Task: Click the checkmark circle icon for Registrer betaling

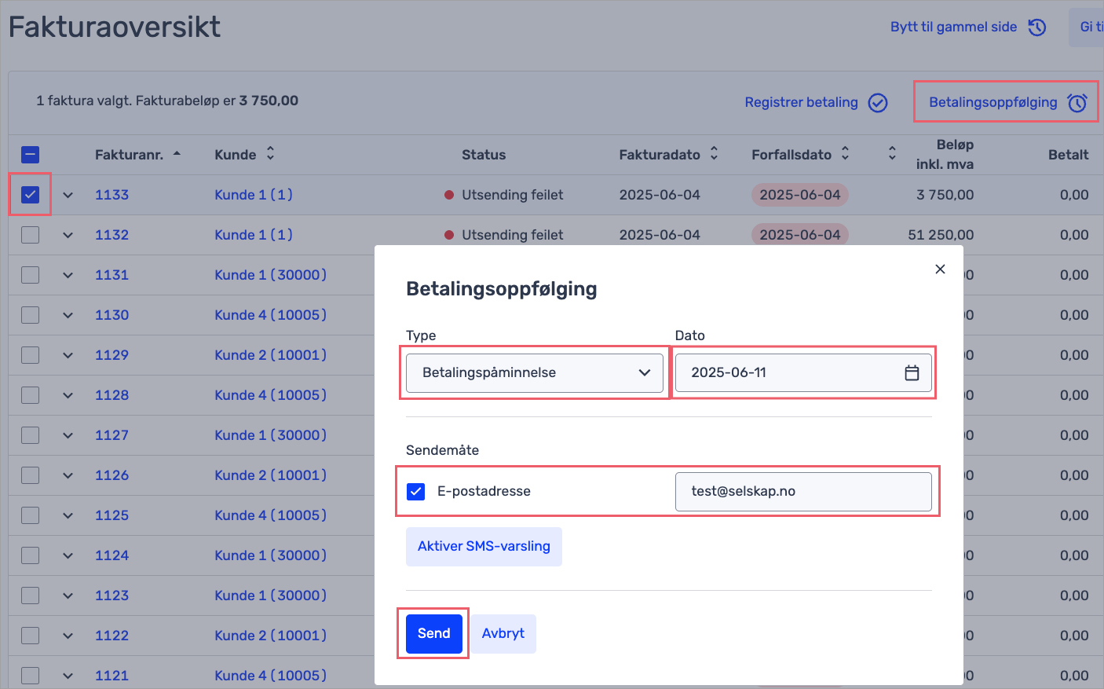Action: pos(878,103)
